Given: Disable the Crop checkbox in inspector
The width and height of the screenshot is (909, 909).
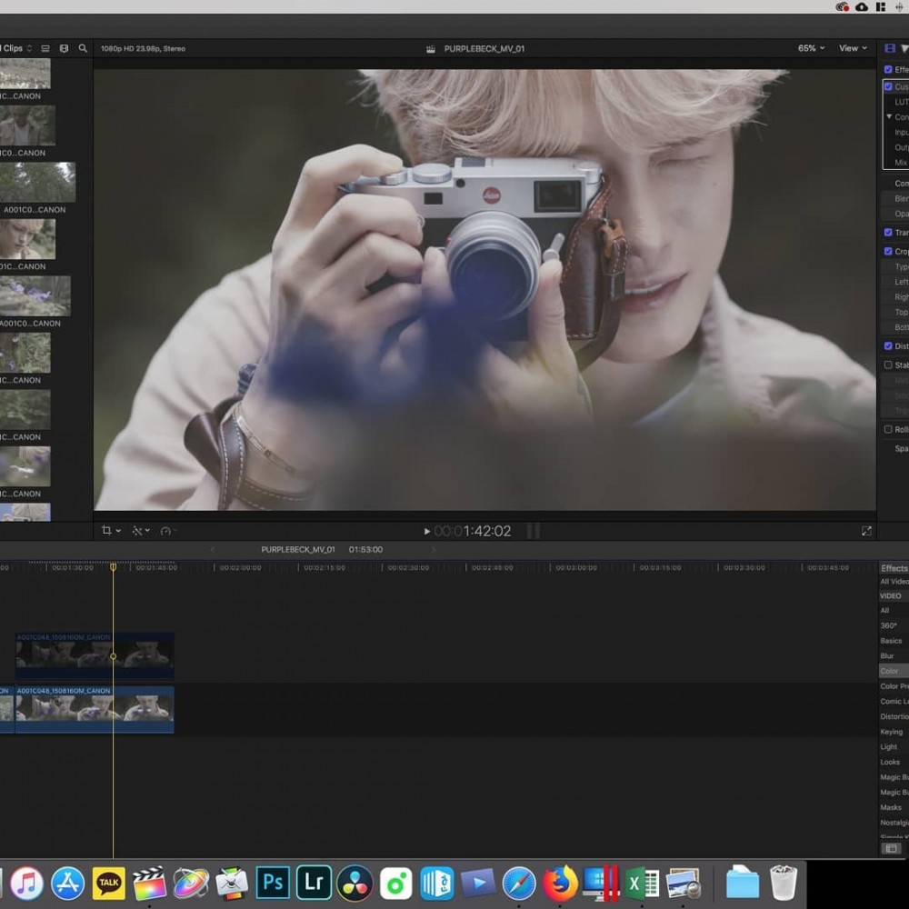Looking at the screenshot, I should point(888,252).
